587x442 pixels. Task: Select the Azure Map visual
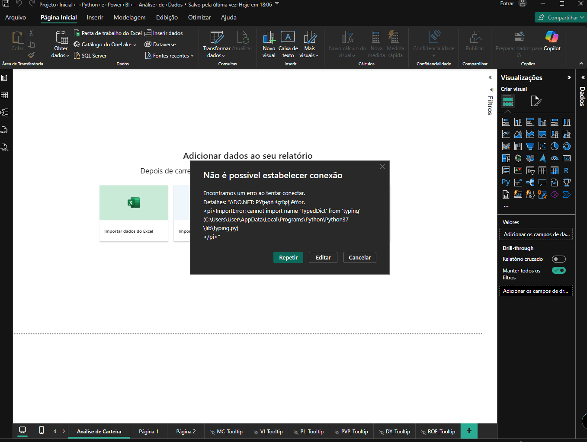point(542,158)
